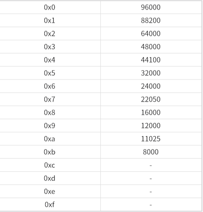Viewport: 203px width, 212px height.
Task: Click the 12000 value cell
Action: (150, 126)
